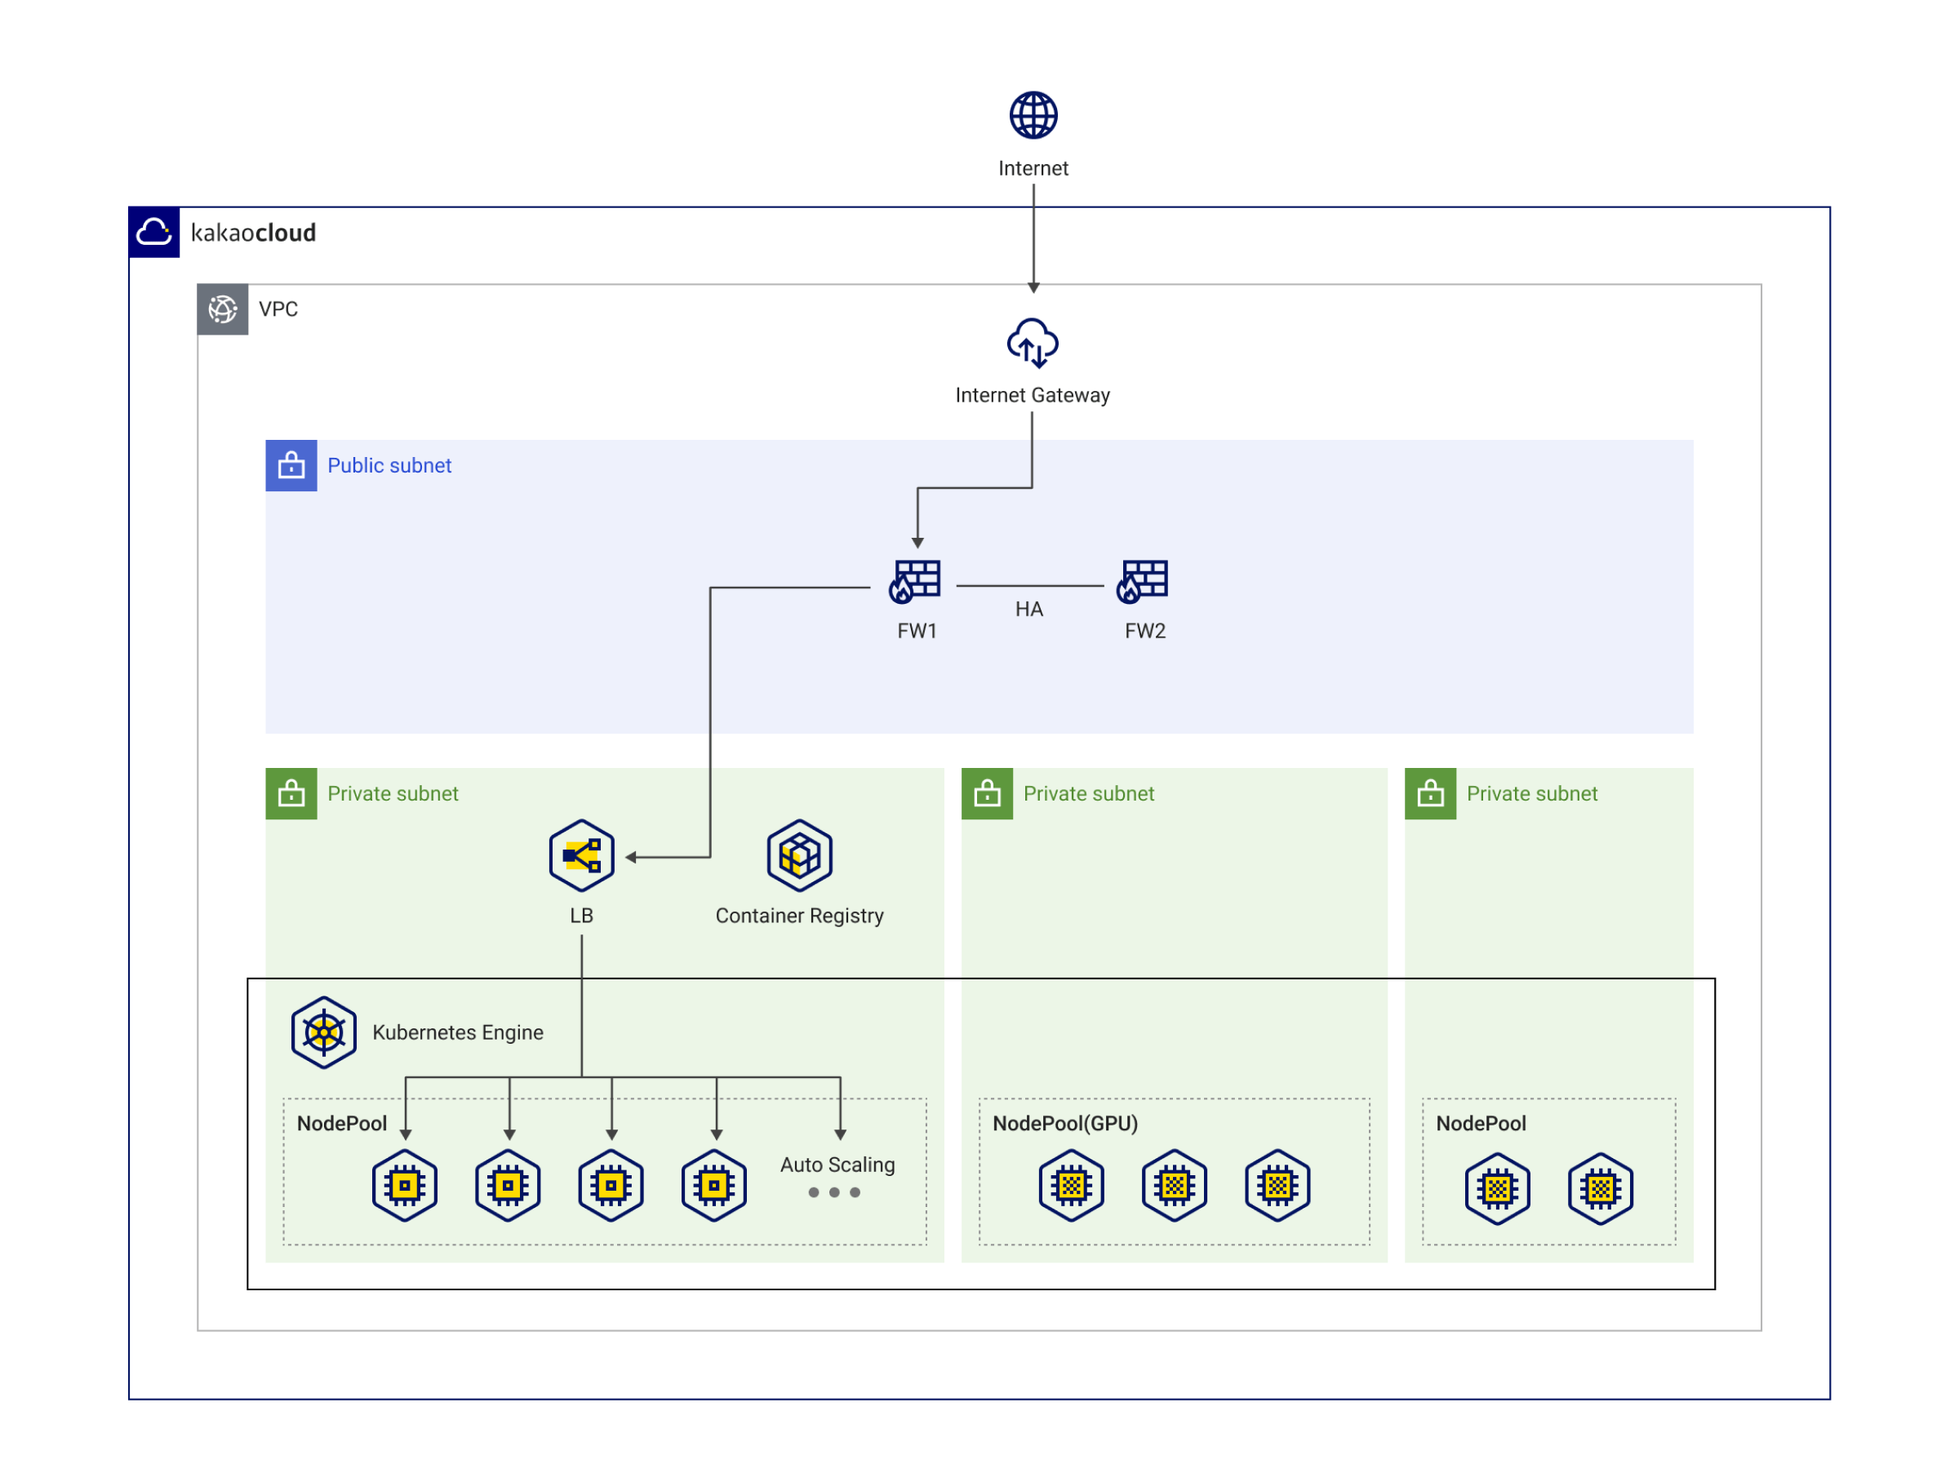
Task: Click the VPC icon badge
Action: point(222,309)
